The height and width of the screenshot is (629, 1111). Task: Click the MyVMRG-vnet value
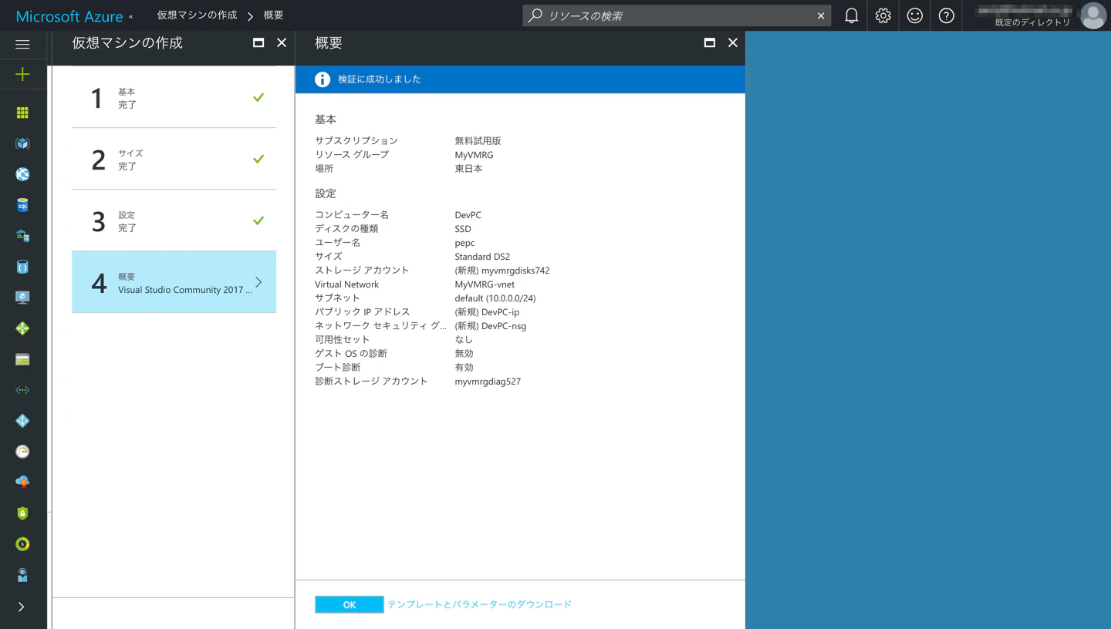tap(485, 284)
